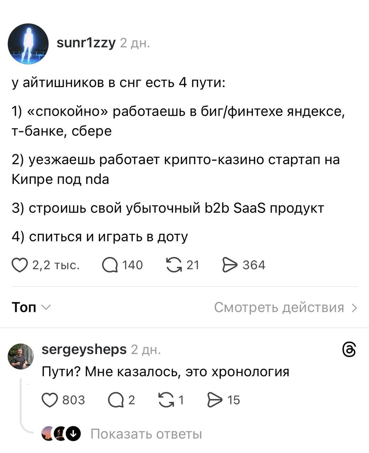This screenshot has height=453, width=369.
Task: Click the reply text Пути? Мне казалось
Action: tap(165, 372)
